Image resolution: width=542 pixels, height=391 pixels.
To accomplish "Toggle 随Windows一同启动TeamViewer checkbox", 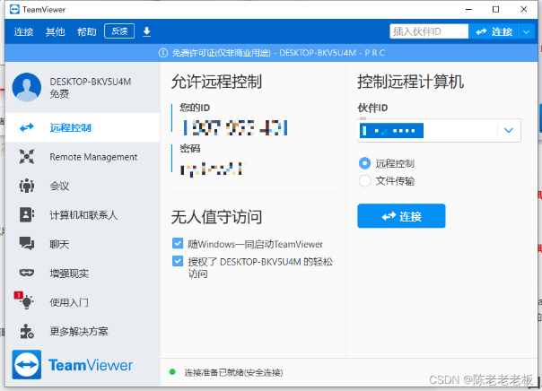I will pyautogui.click(x=178, y=244).
